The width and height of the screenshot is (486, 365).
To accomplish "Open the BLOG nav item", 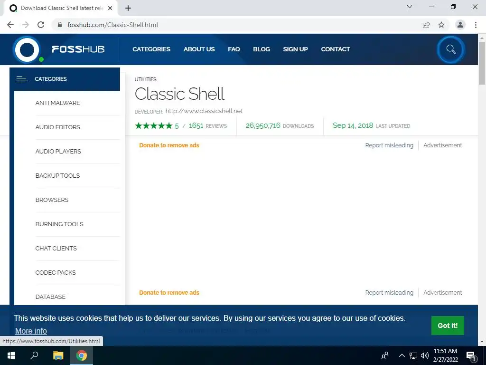I will (x=262, y=49).
